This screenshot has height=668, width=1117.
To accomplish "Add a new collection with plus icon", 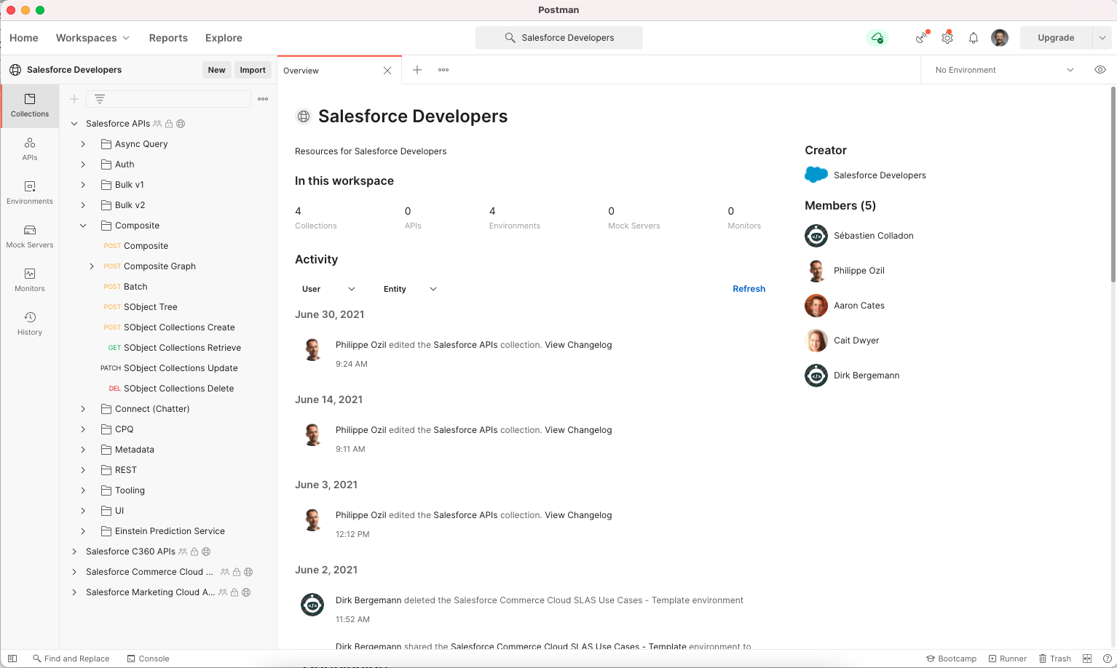I will coord(74,99).
